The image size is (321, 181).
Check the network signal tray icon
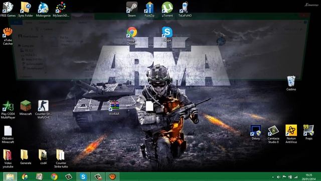(296, 177)
